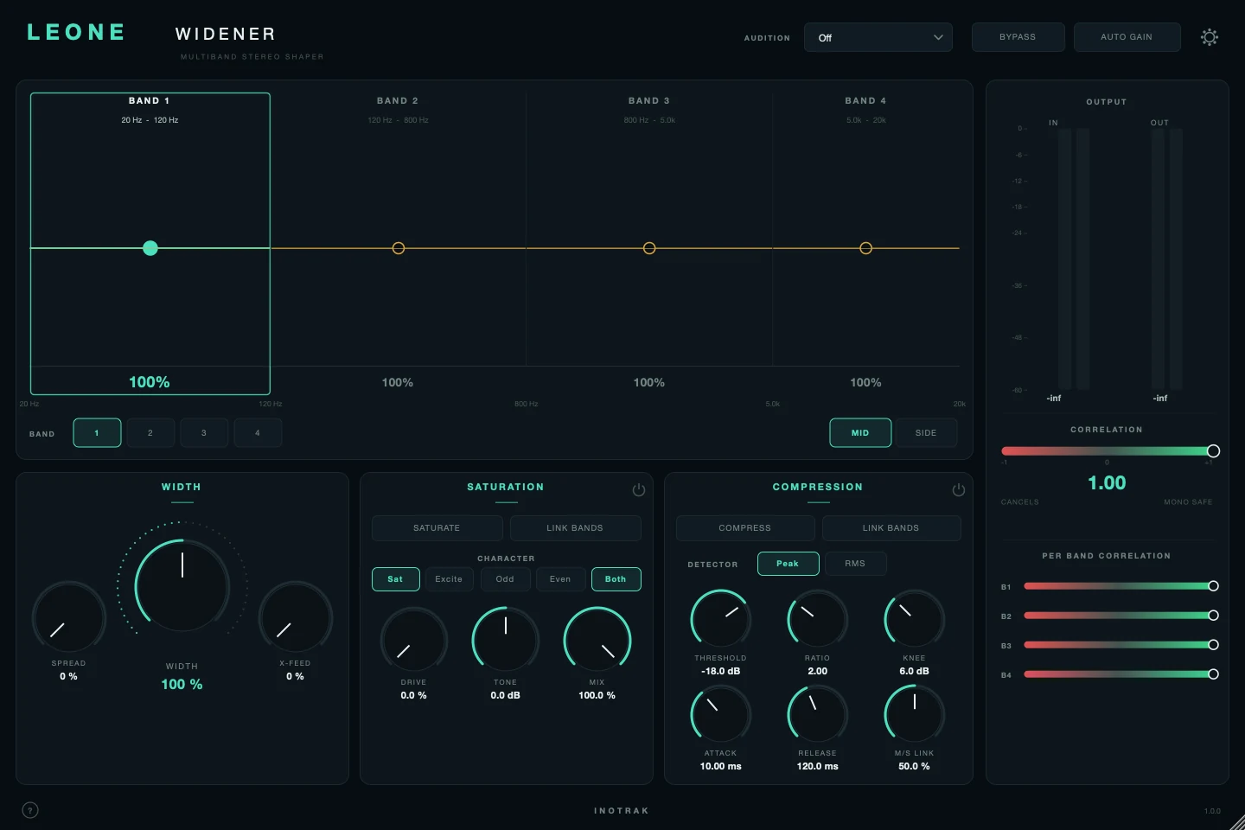Viewport: 1245px width, 830px height.
Task: Toggle Saturation Link Bands
Action: pos(575,528)
